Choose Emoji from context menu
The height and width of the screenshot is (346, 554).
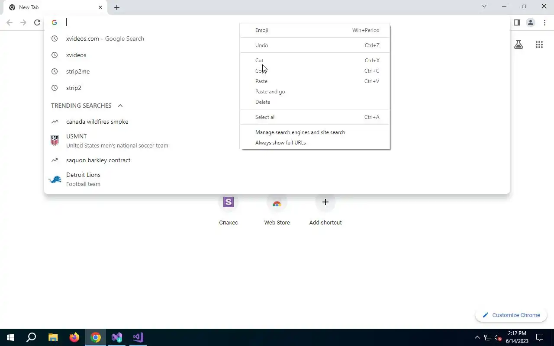(x=315, y=30)
